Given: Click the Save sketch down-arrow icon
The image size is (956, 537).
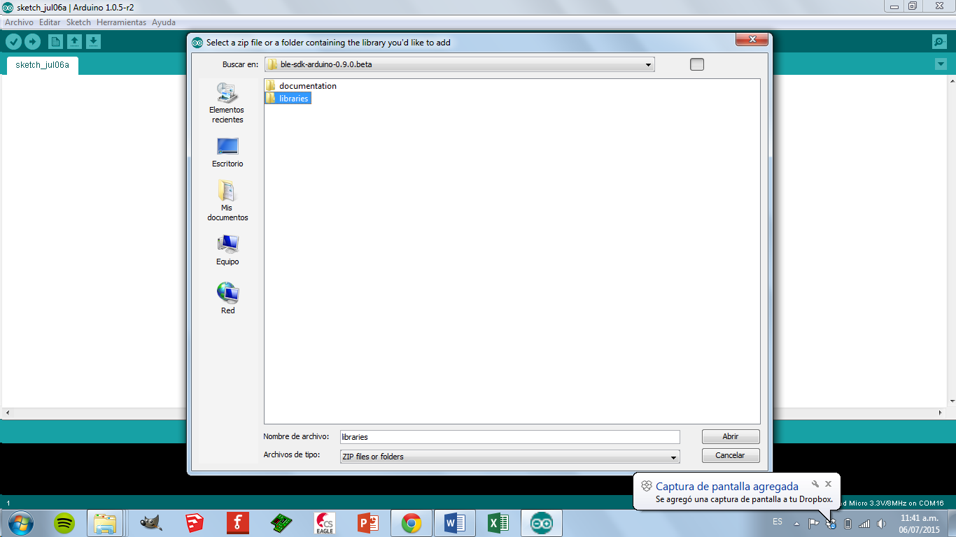Looking at the screenshot, I should [93, 41].
